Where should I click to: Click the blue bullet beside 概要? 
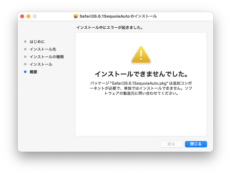tap(25, 72)
